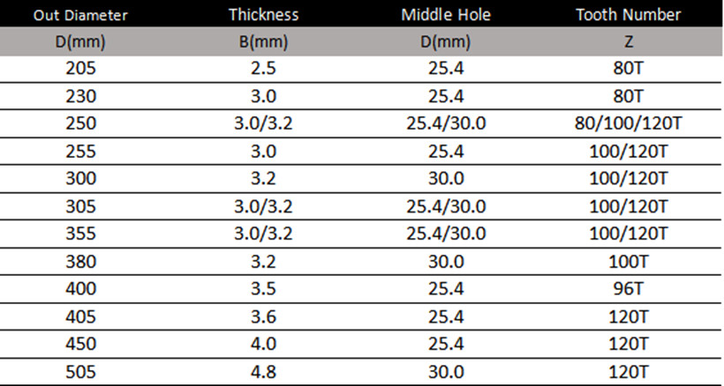This screenshot has height=386, width=724.
Task: Click the Out Diameter column header
Action: (80, 15)
